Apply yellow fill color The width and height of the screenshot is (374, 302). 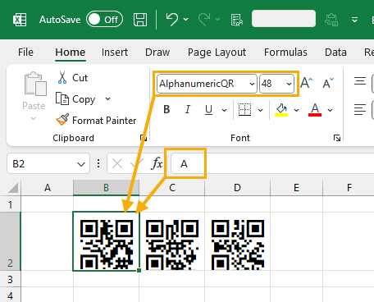281,110
